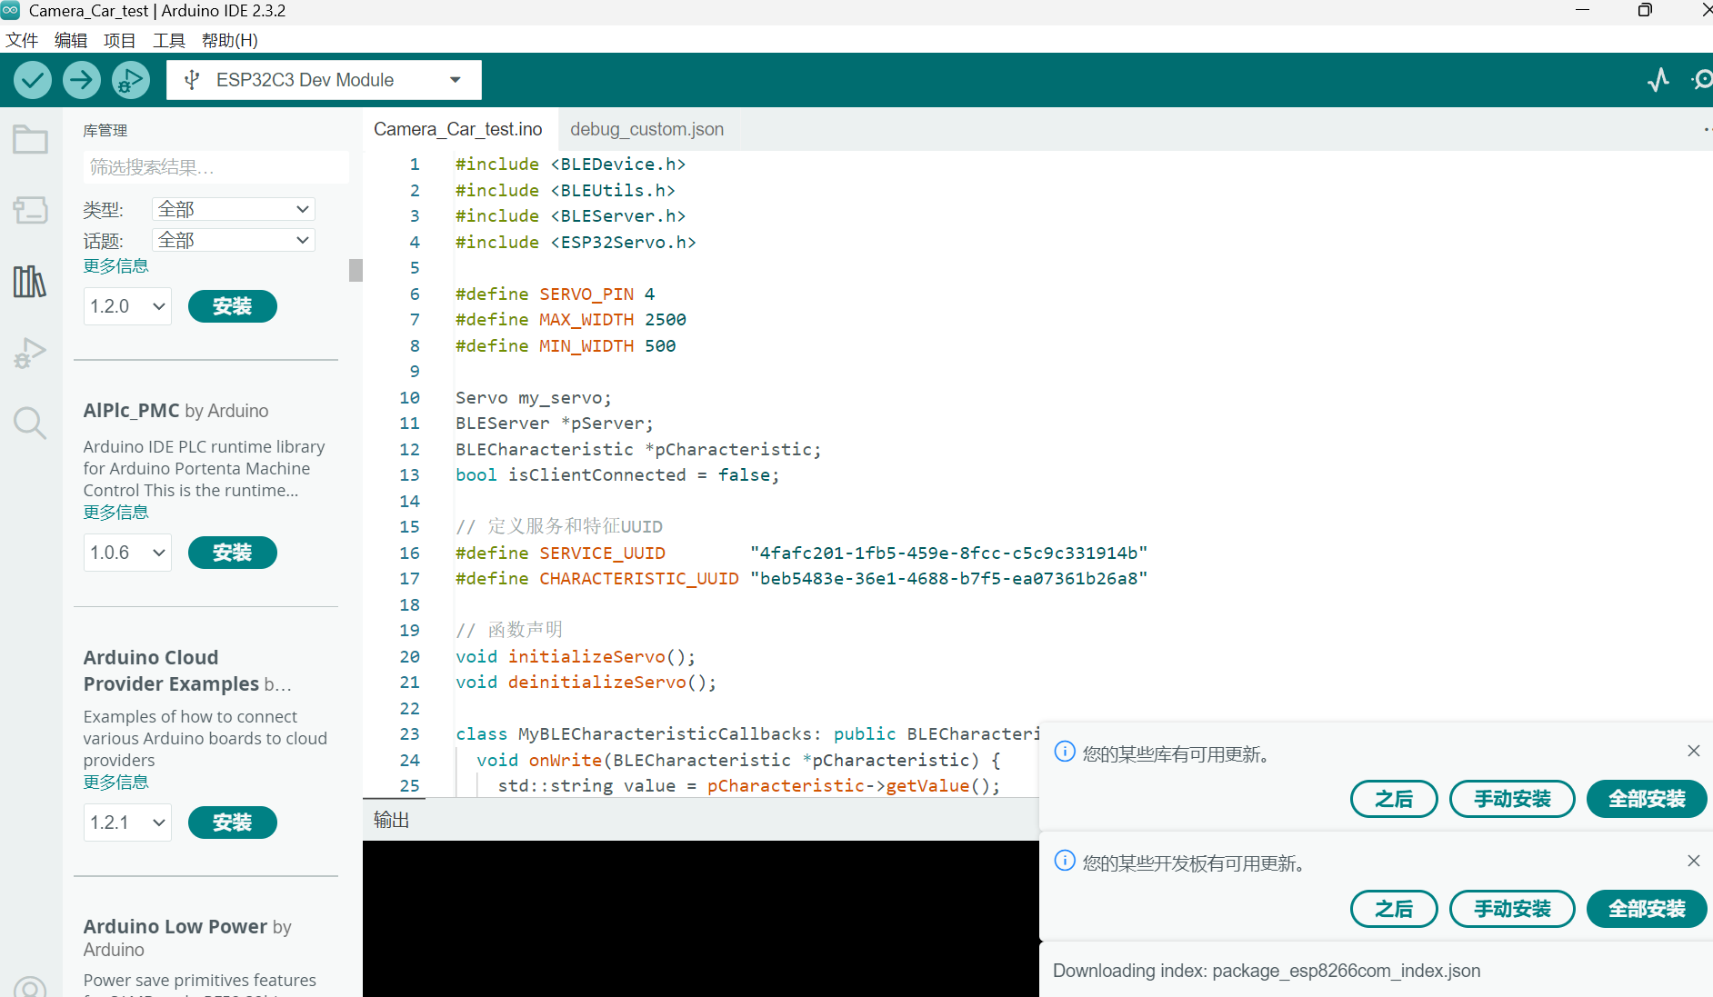This screenshot has width=1713, height=997.
Task: Click the Verify checkmark button
Action: click(x=33, y=80)
